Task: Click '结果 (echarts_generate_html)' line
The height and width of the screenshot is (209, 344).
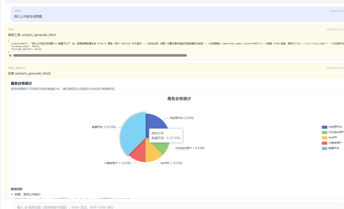Action: [x=29, y=74]
